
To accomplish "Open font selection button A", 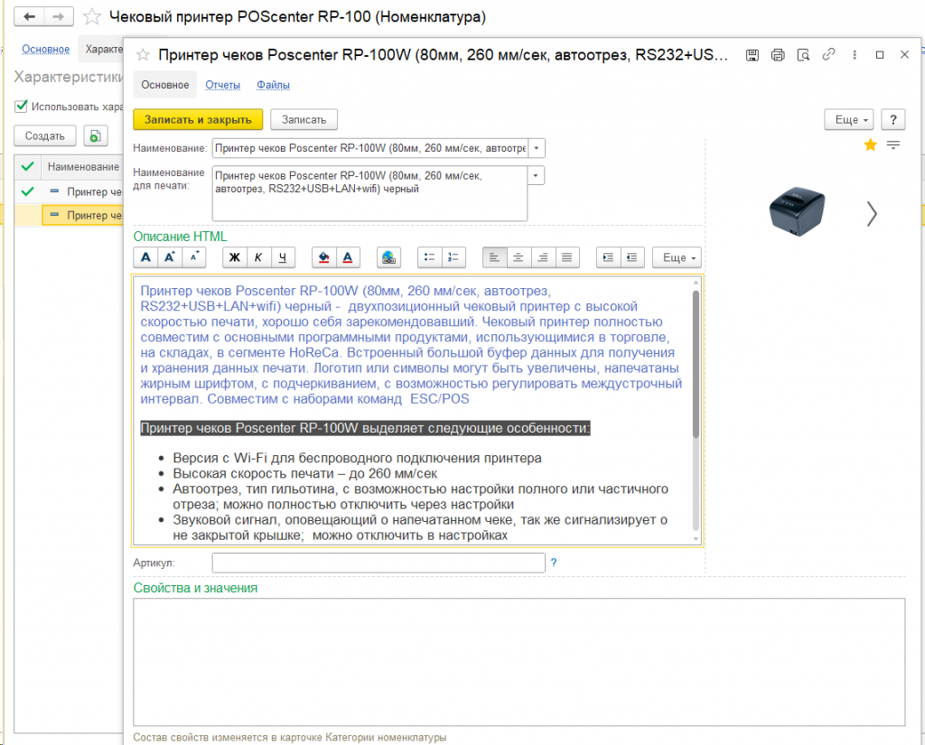I will tap(145, 257).
